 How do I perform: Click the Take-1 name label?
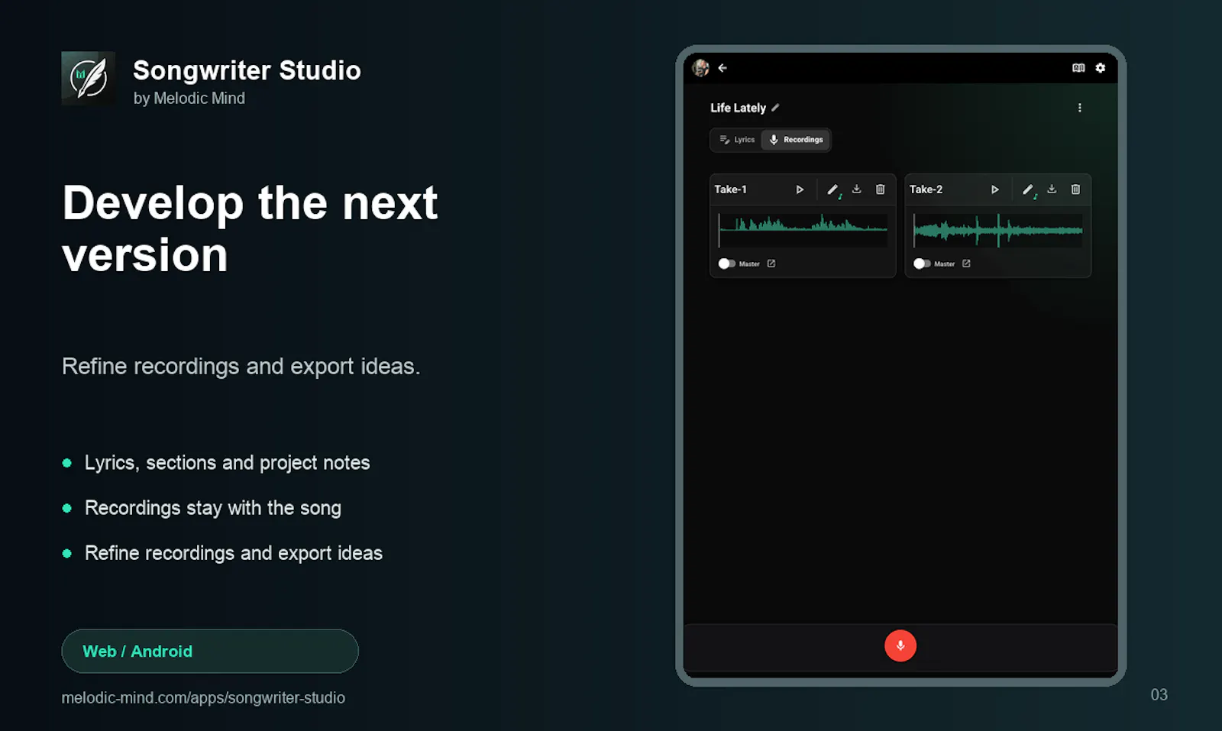(x=731, y=189)
